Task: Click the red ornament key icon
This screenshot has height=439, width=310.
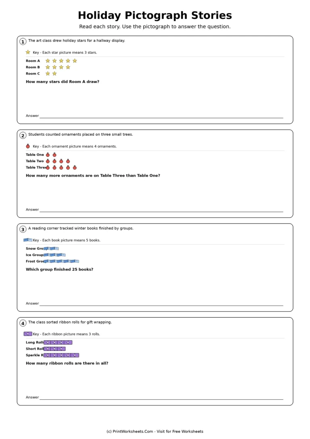Action: point(28,146)
